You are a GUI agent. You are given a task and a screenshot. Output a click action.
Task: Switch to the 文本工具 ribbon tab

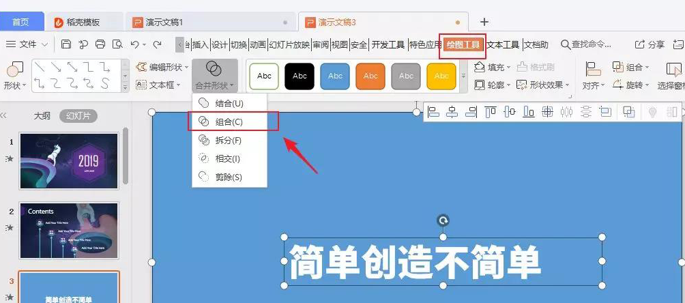pyautogui.click(x=504, y=44)
